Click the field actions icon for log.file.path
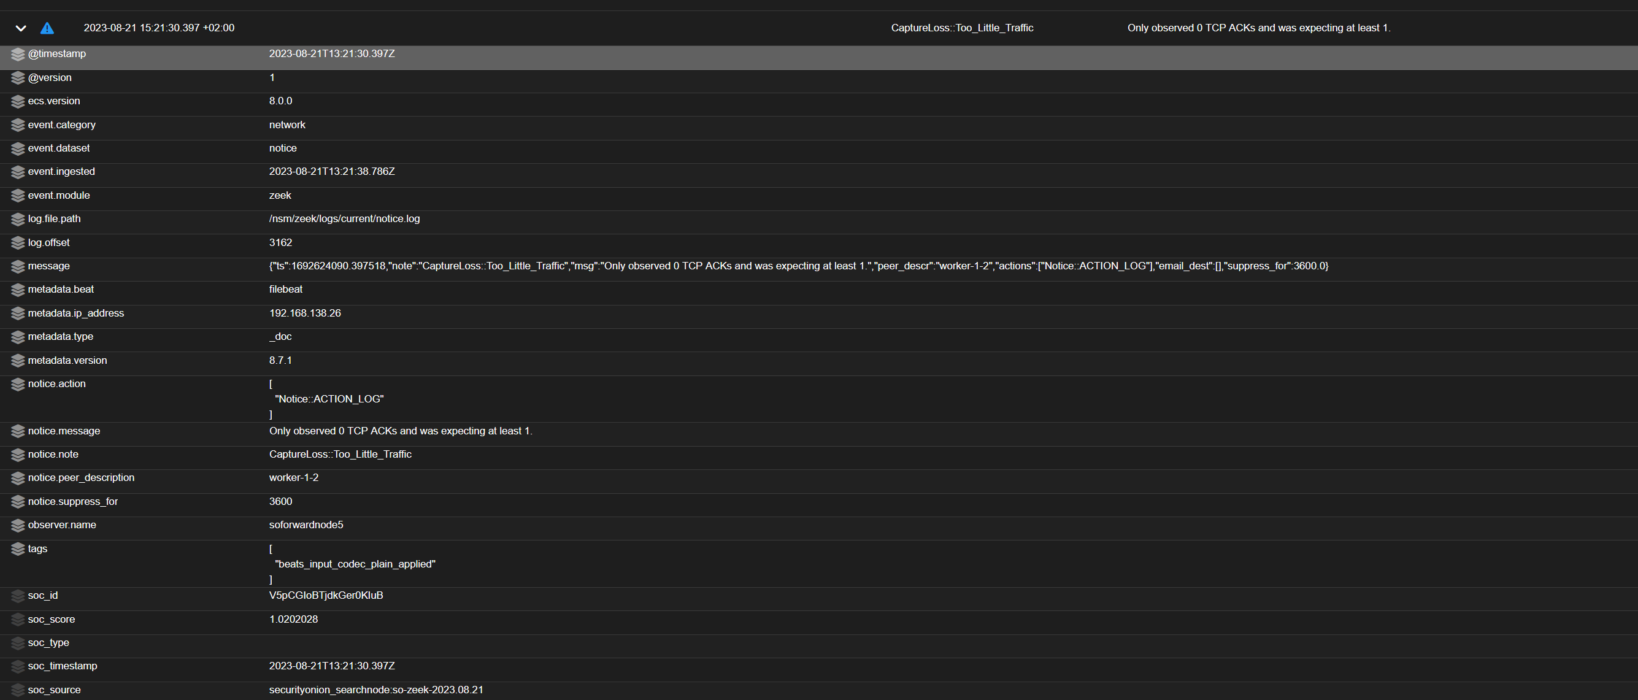 click(17, 218)
